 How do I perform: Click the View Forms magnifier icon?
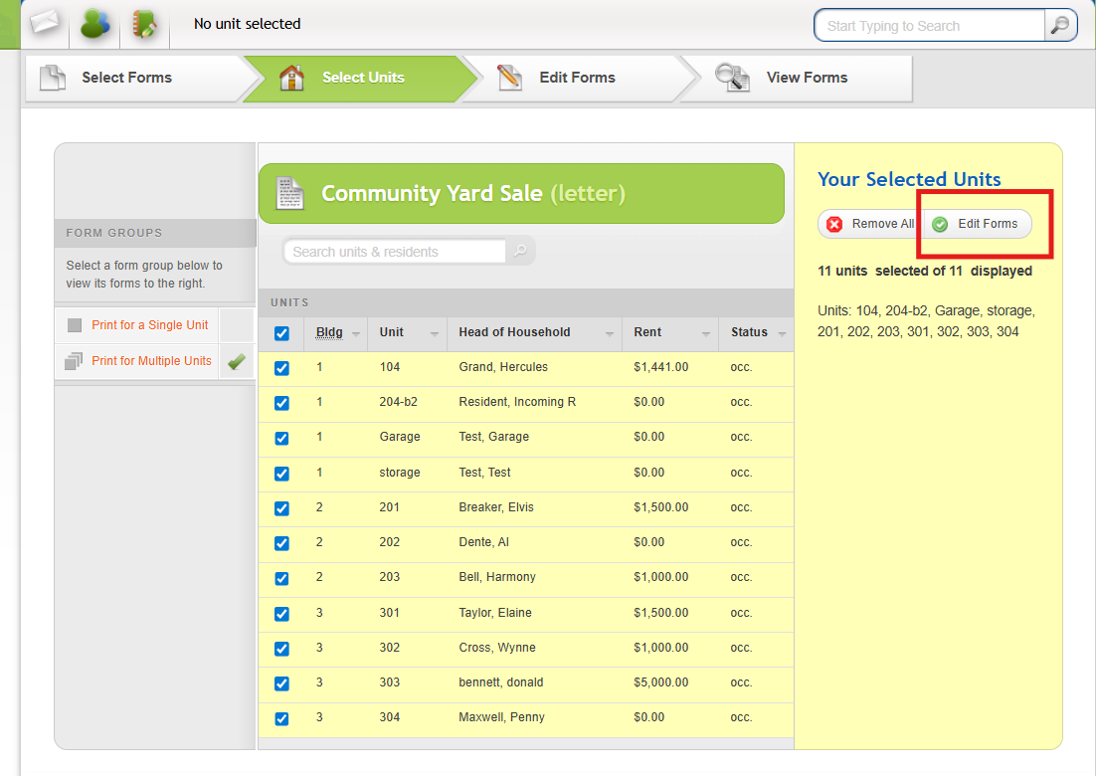point(732,78)
